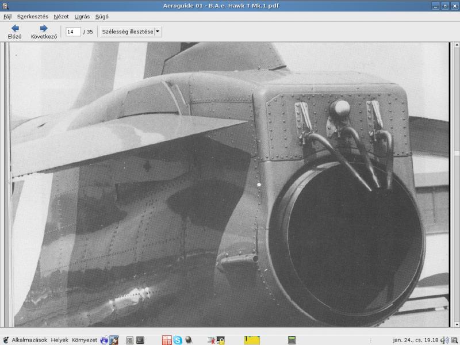Open the zoom dropdown Szélesség illesztése
Image resolution: width=460 pixels, height=345 pixels.
coord(130,32)
